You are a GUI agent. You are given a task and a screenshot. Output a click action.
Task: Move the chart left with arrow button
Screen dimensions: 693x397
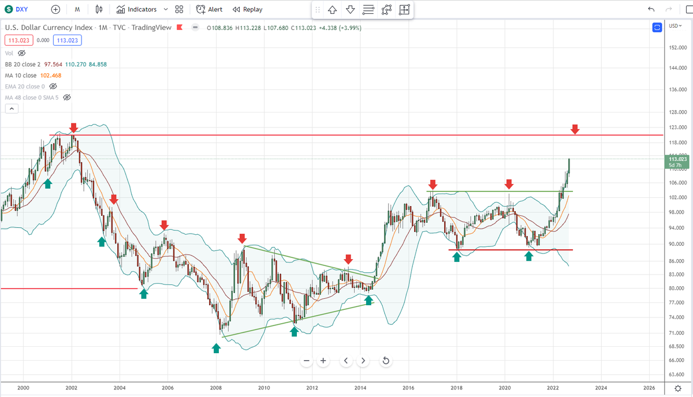[346, 361]
